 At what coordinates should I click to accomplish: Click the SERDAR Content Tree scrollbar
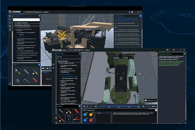tap(40, 30)
